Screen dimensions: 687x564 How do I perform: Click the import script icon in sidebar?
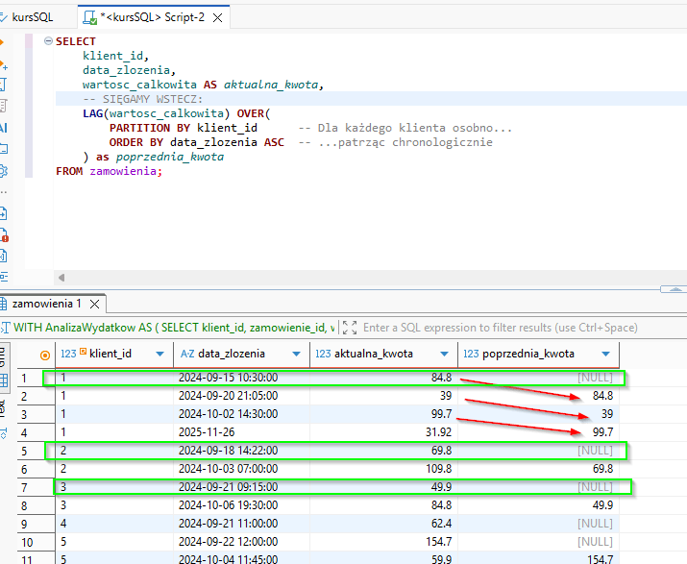[3, 213]
